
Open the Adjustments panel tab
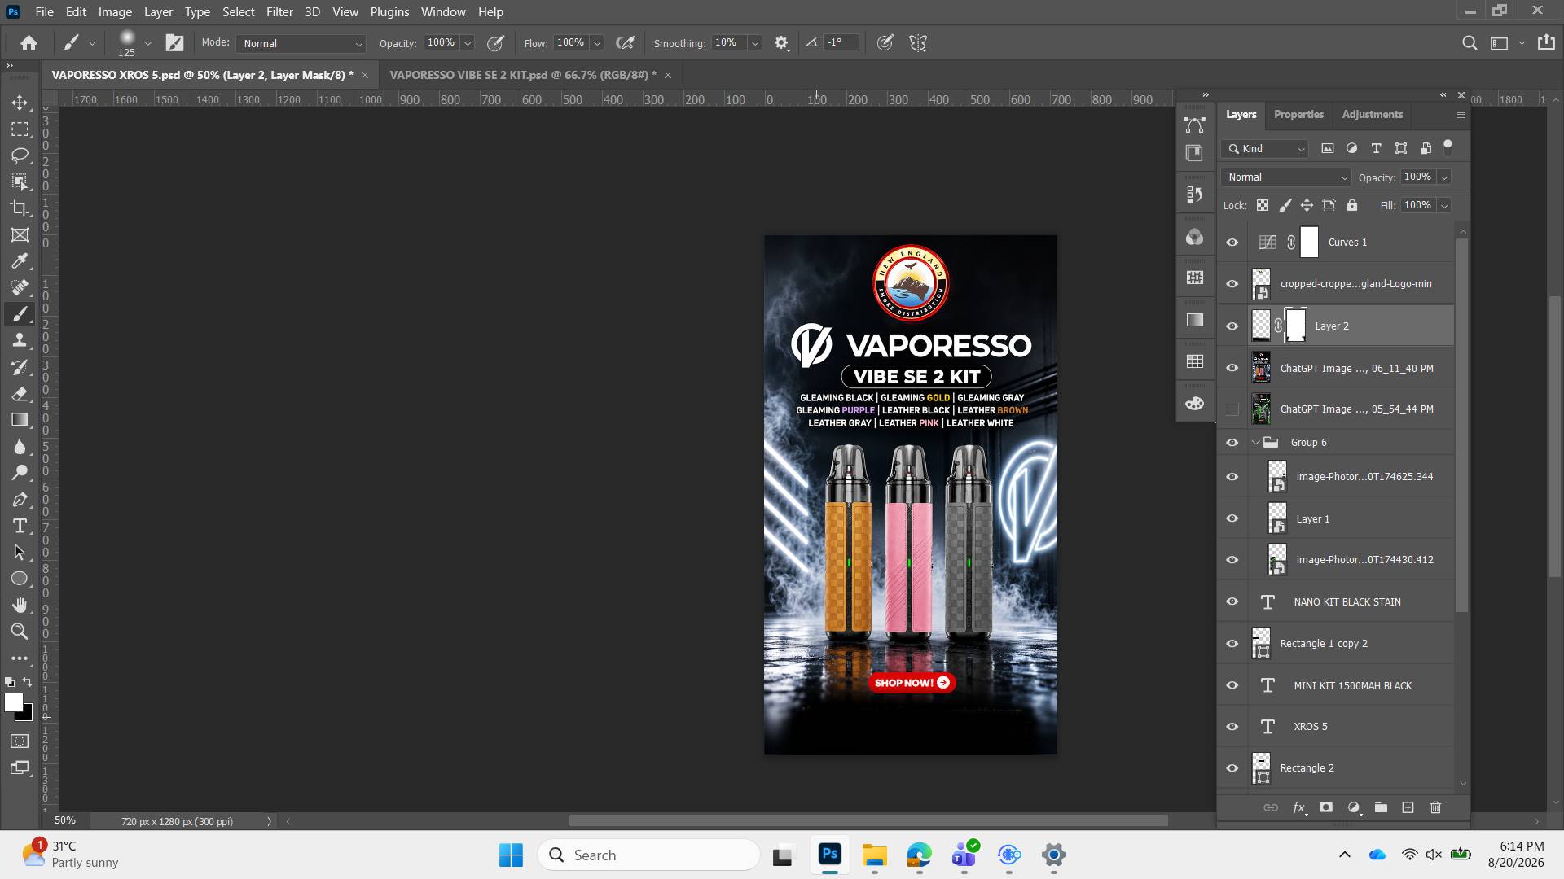(x=1372, y=115)
